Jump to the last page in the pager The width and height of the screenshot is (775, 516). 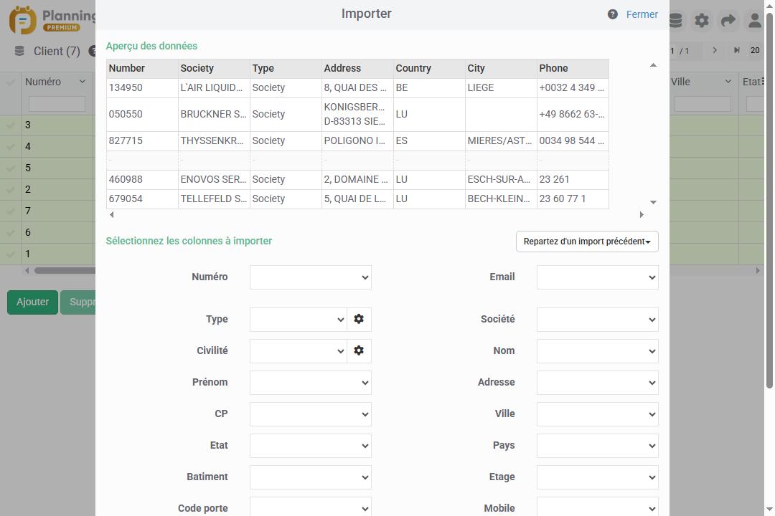pos(736,50)
